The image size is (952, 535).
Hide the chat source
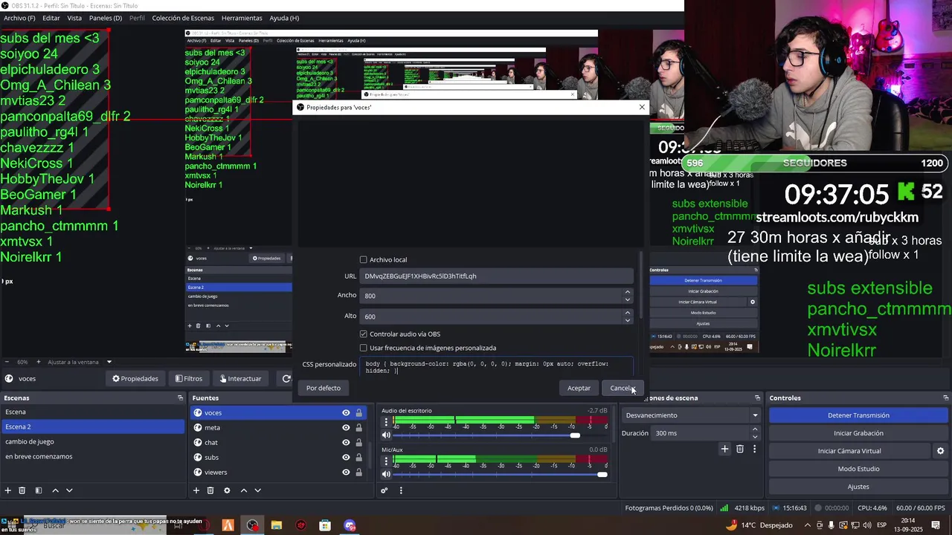[x=346, y=443]
